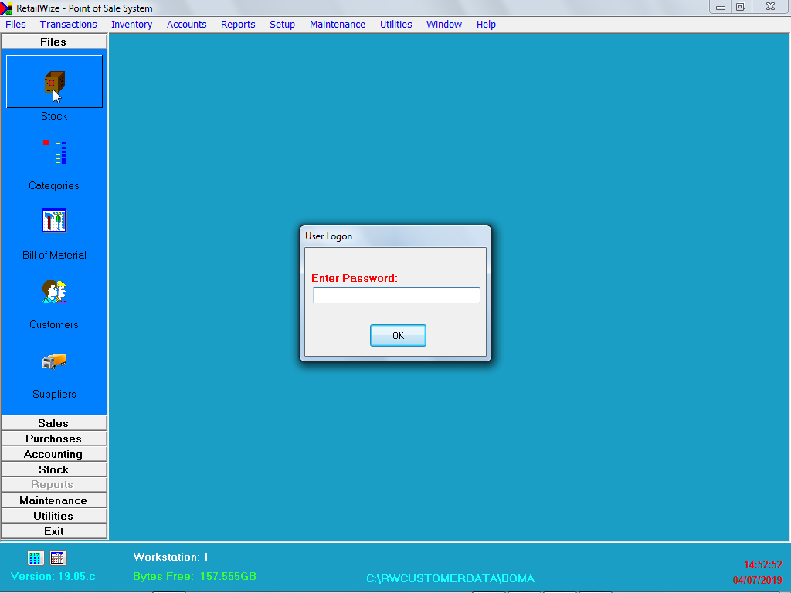
Task: Click the RetailWize application icon in title bar
Action: pyautogui.click(x=8, y=8)
